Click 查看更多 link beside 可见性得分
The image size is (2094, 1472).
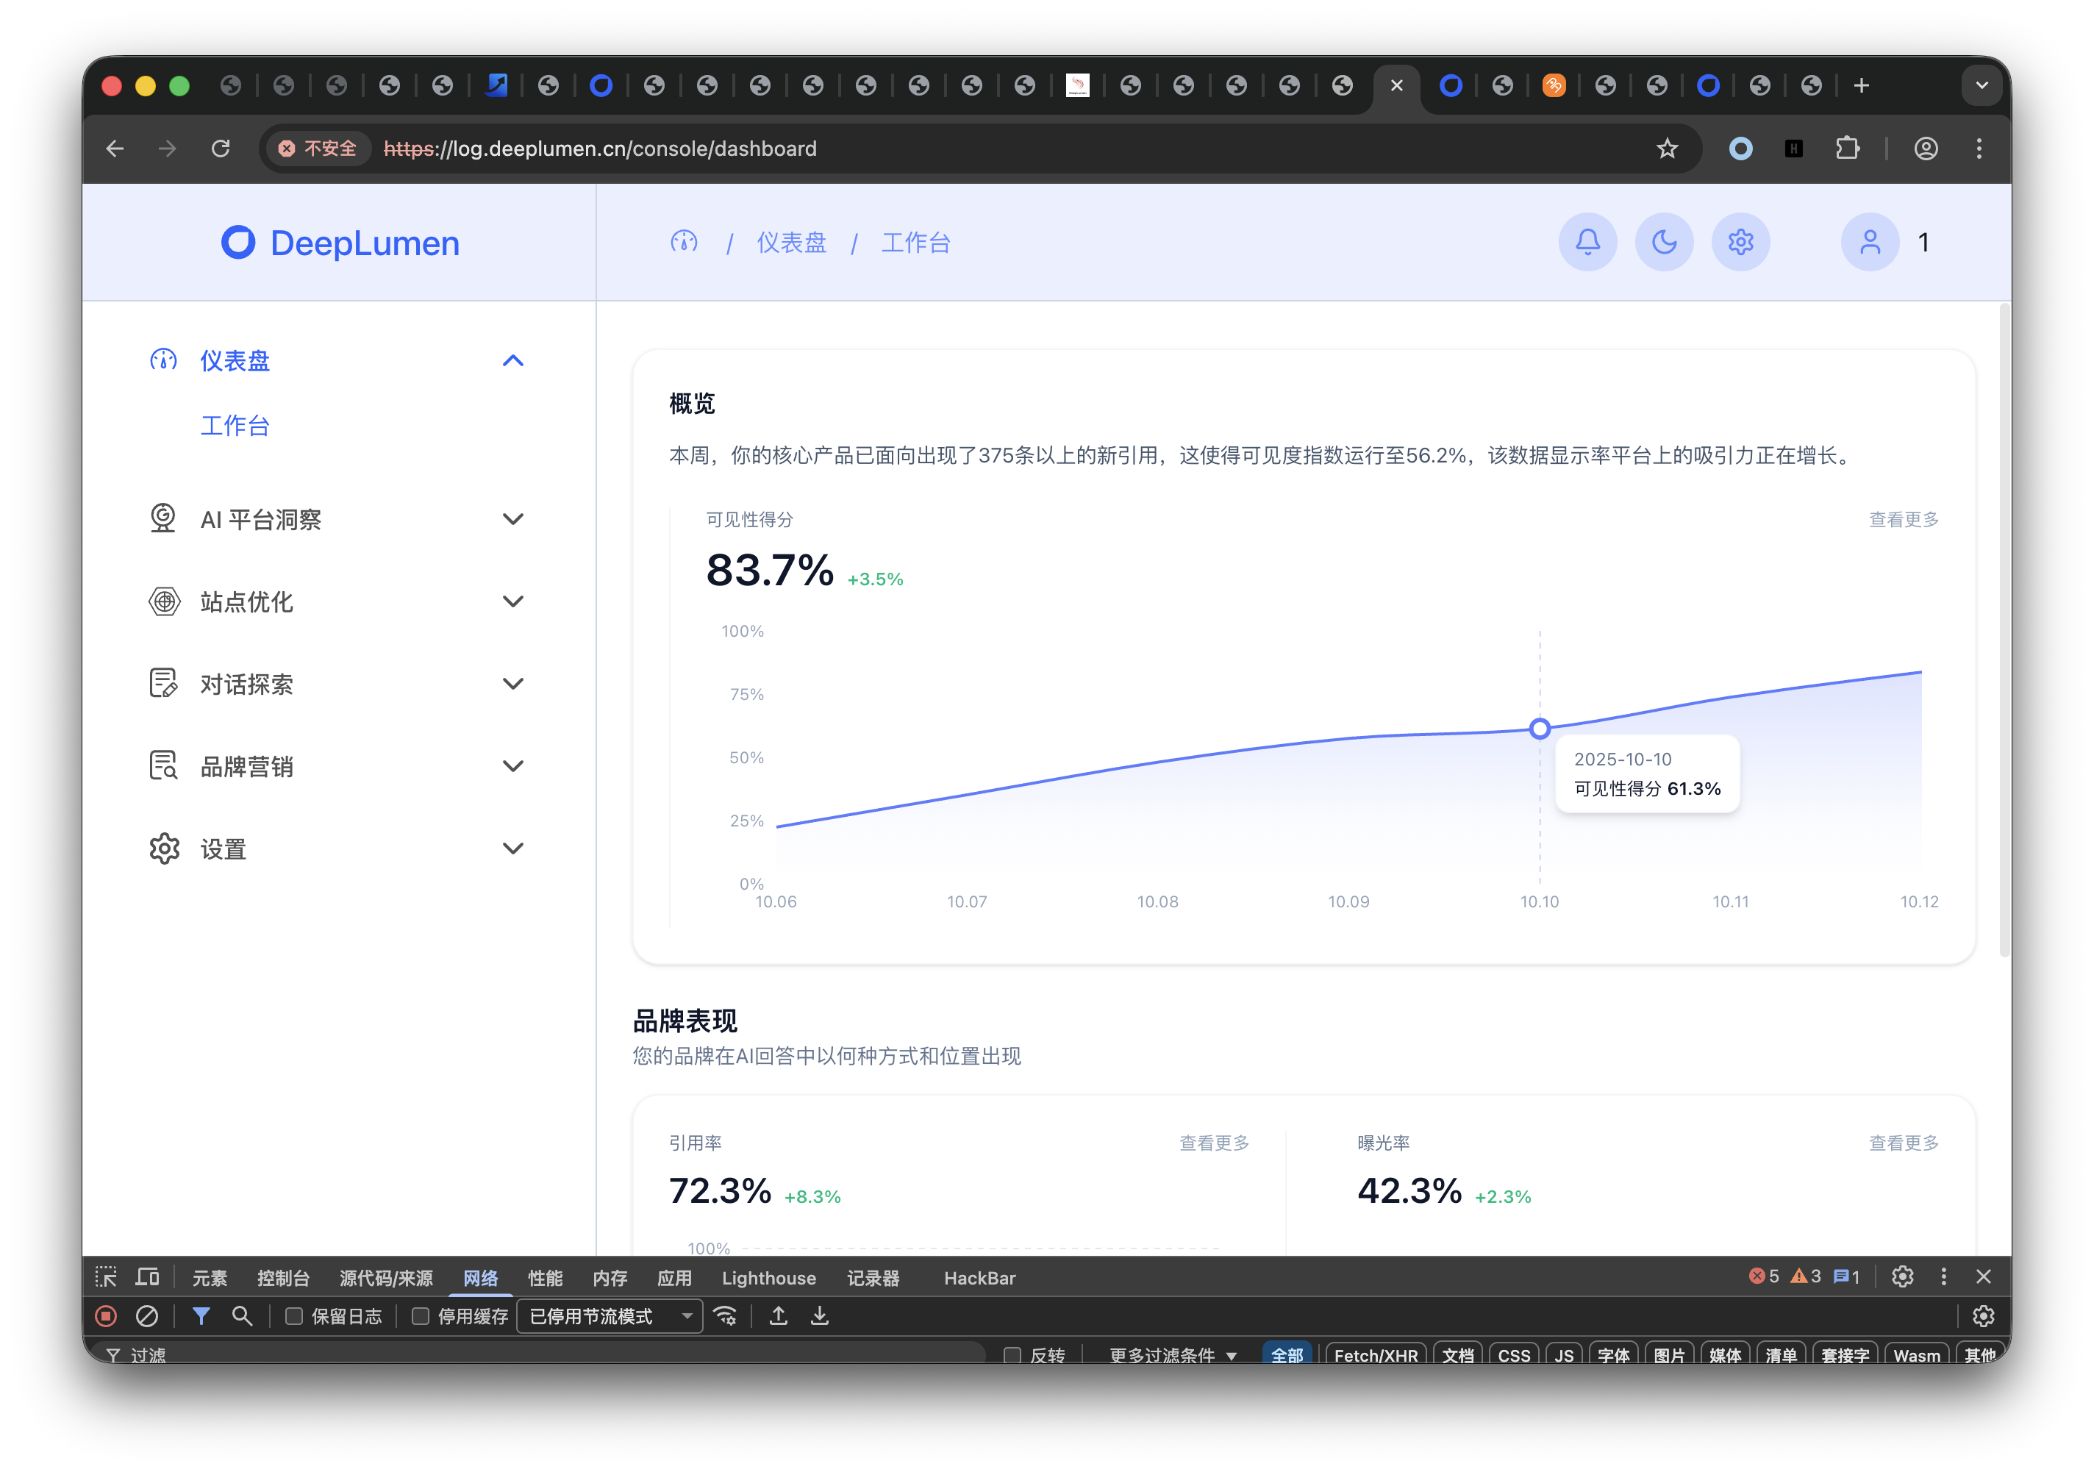click(x=1903, y=519)
